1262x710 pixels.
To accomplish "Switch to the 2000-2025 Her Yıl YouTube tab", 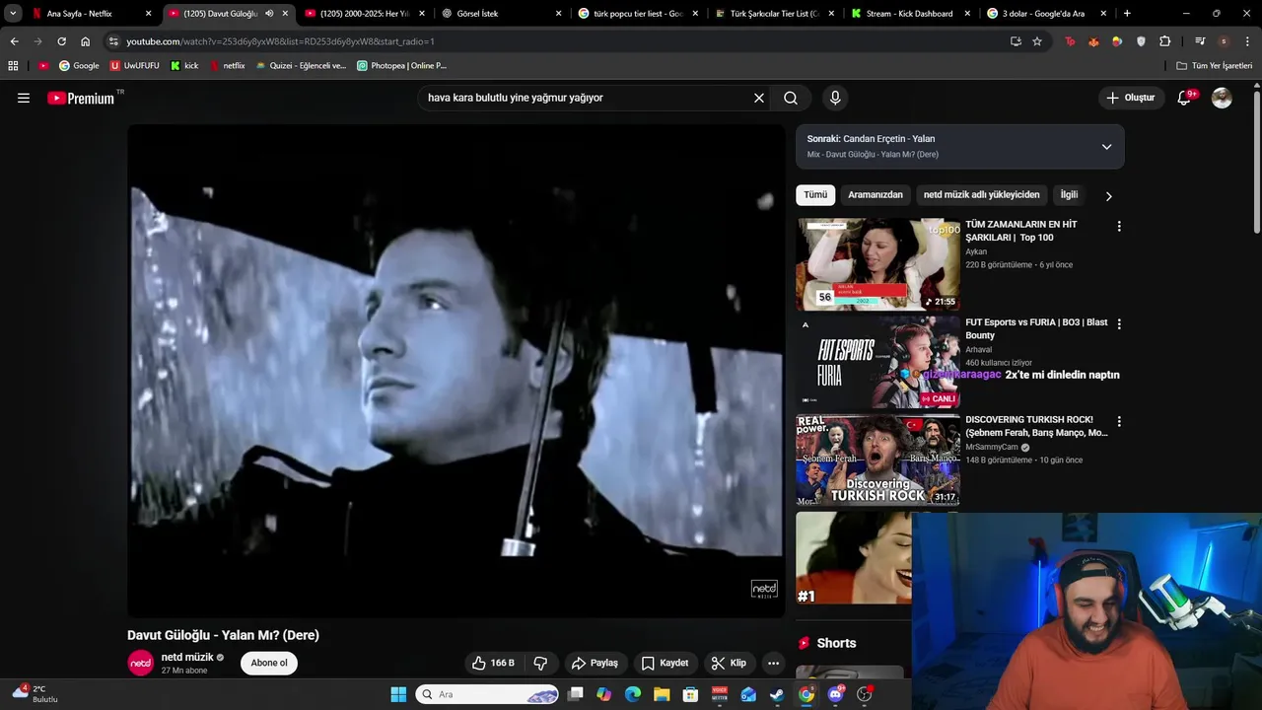I will point(365,14).
